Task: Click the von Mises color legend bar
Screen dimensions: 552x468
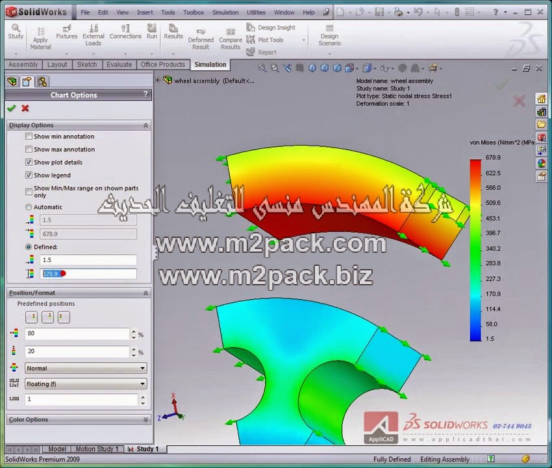Action: coord(475,250)
